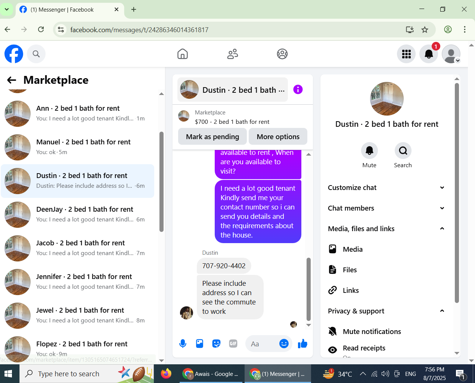Image resolution: width=475 pixels, height=383 pixels.
Task: Open the Chrome tab search dropdown
Action: [7, 9]
